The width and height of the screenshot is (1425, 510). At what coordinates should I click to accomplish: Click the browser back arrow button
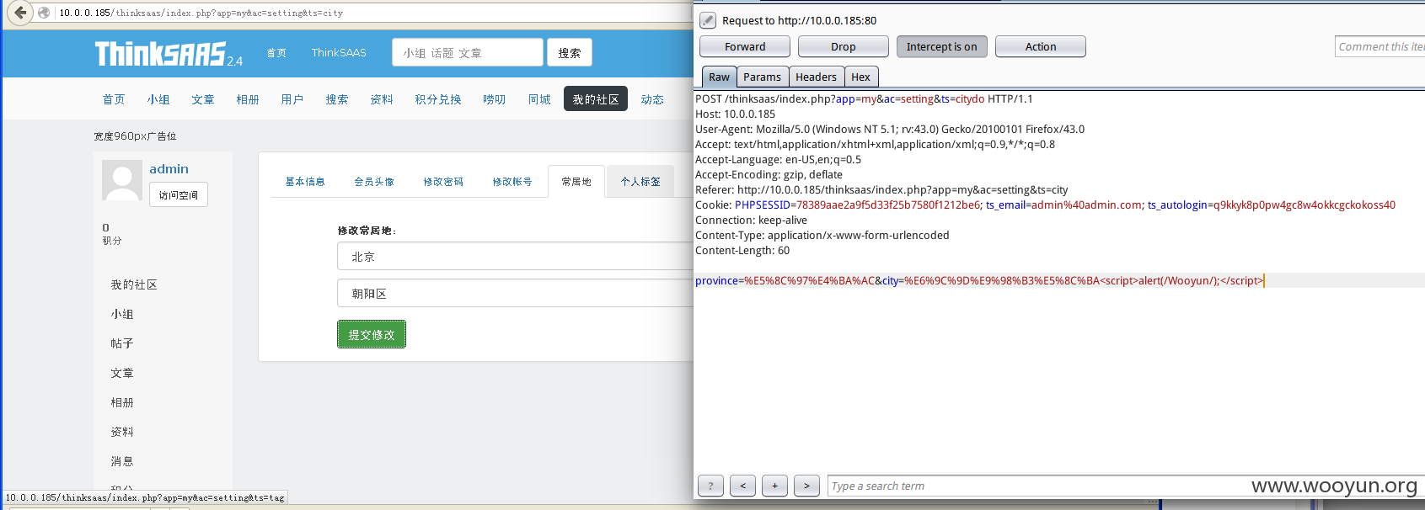(x=20, y=13)
